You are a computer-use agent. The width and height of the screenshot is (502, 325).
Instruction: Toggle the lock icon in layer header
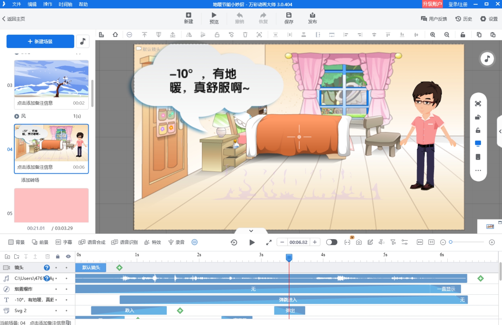[x=58, y=256]
